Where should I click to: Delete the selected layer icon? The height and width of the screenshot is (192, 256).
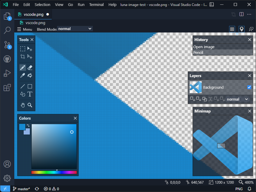(199, 99)
